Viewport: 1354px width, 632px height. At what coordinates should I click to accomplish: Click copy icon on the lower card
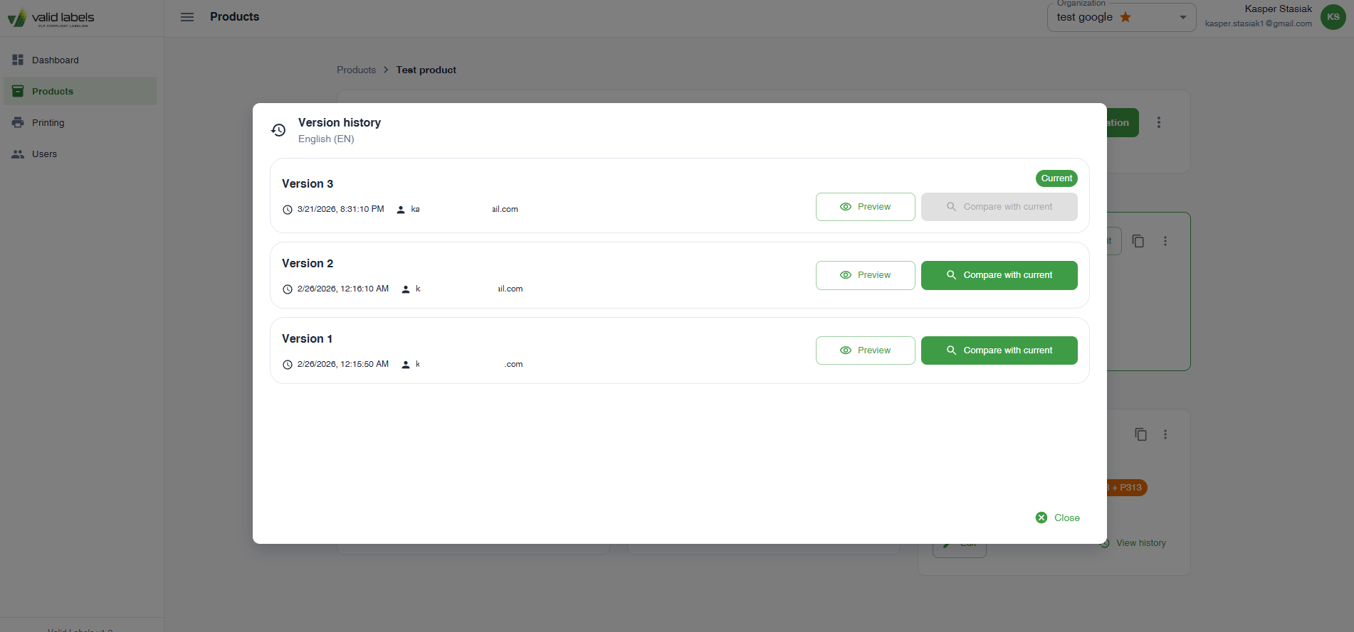coord(1140,434)
